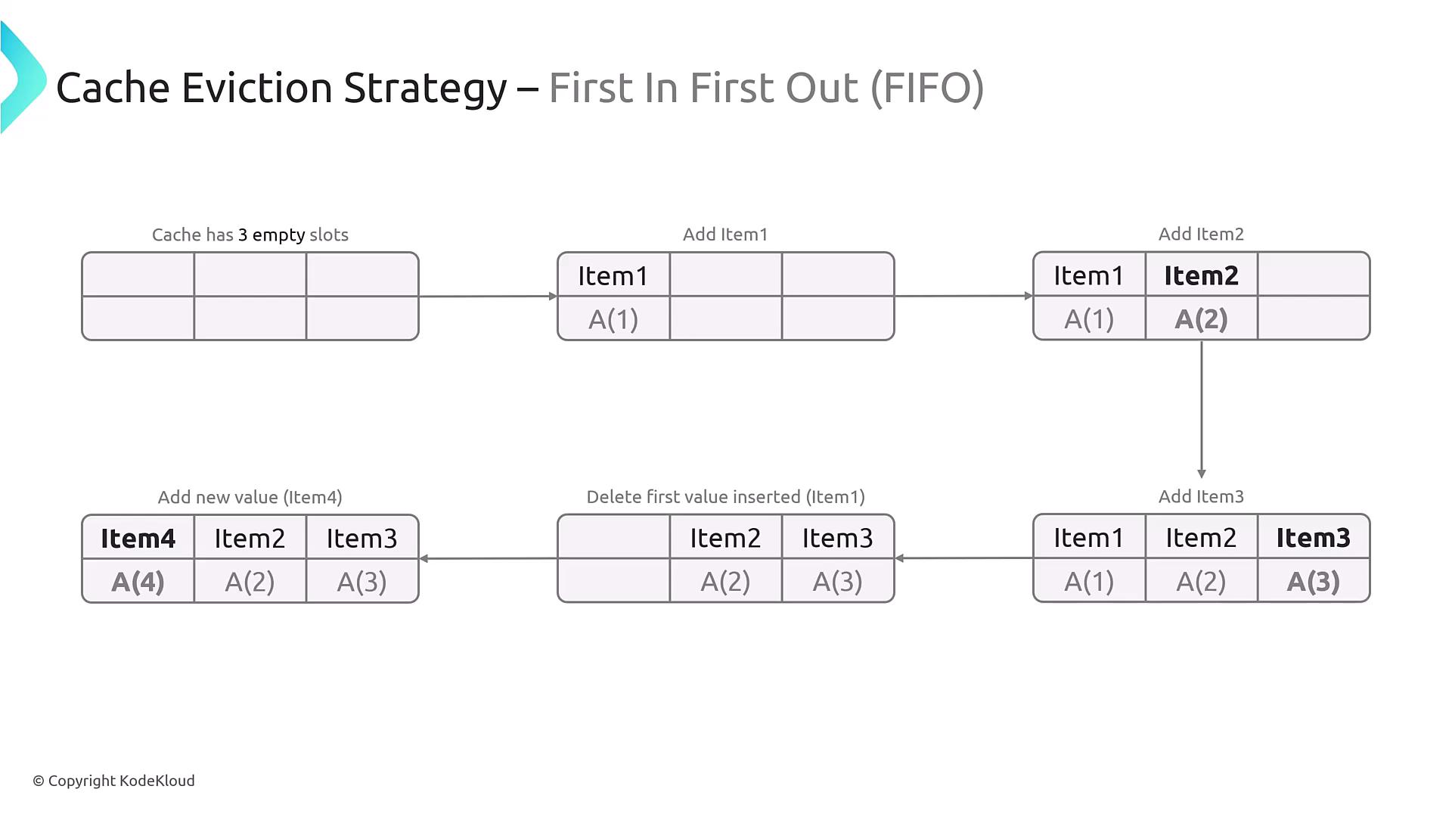Click the "Add Item2" step label
The height and width of the screenshot is (817, 1452).
pos(1201,235)
